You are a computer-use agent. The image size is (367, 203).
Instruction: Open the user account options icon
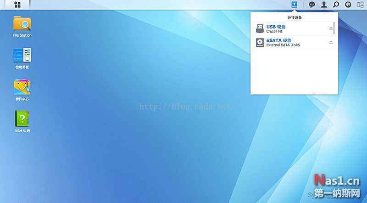click(324, 5)
